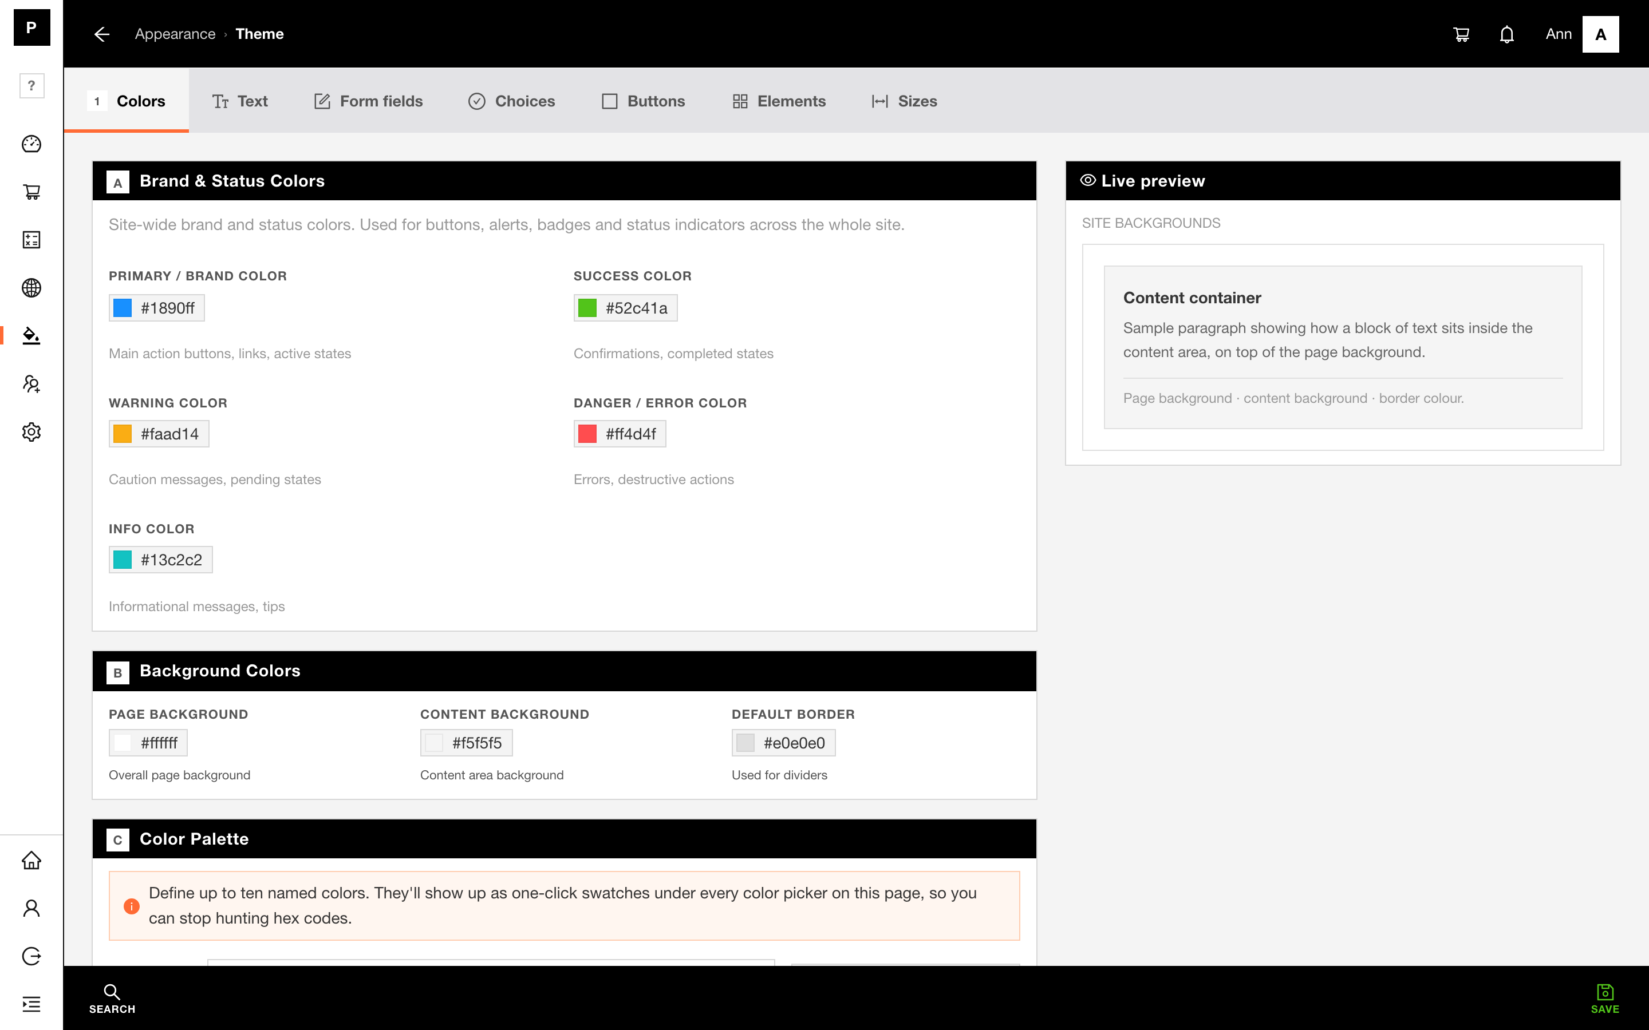This screenshot has height=1030, width=1649.
Task: Select the paint bucket appearance icon
Action: coord(31,336)
